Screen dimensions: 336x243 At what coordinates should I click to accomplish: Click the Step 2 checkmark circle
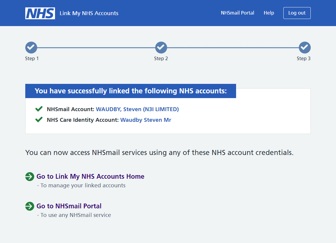point(161,47)
